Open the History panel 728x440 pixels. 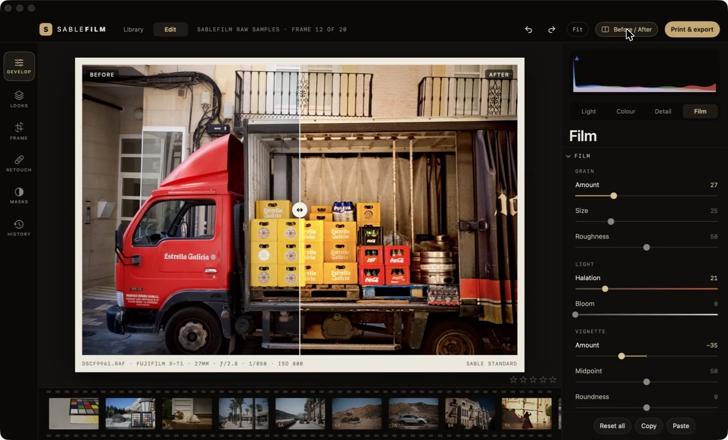tap(19, 228)
